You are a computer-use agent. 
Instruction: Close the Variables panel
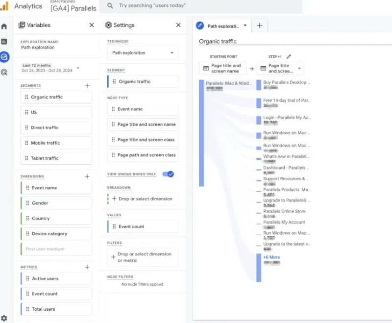(x=92, y=25)
